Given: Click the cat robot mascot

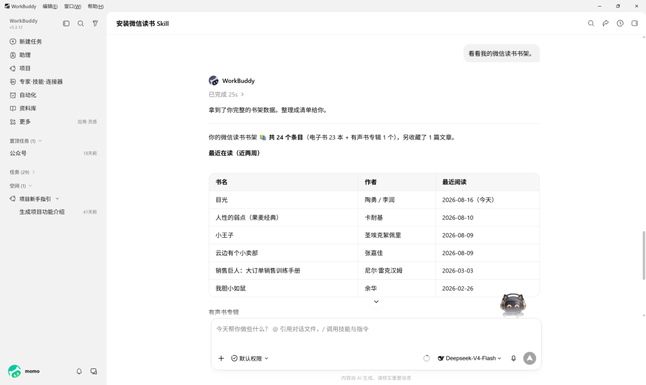Looking at the screenshot, I should pos(513,305).
